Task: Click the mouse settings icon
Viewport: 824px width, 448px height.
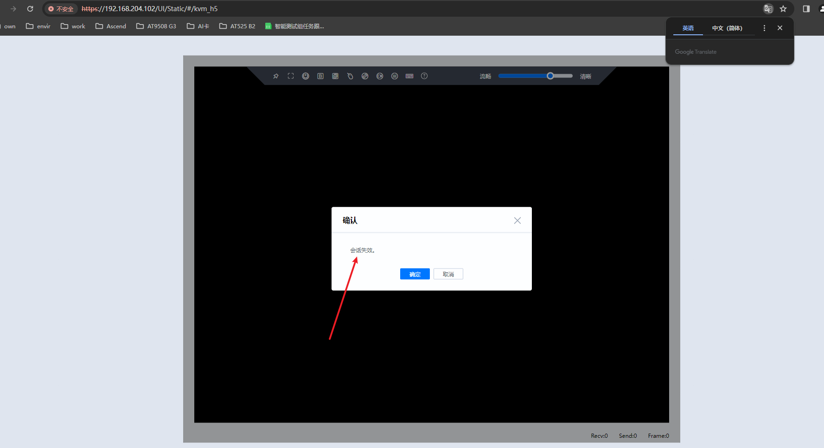Action: click(350, 76)
